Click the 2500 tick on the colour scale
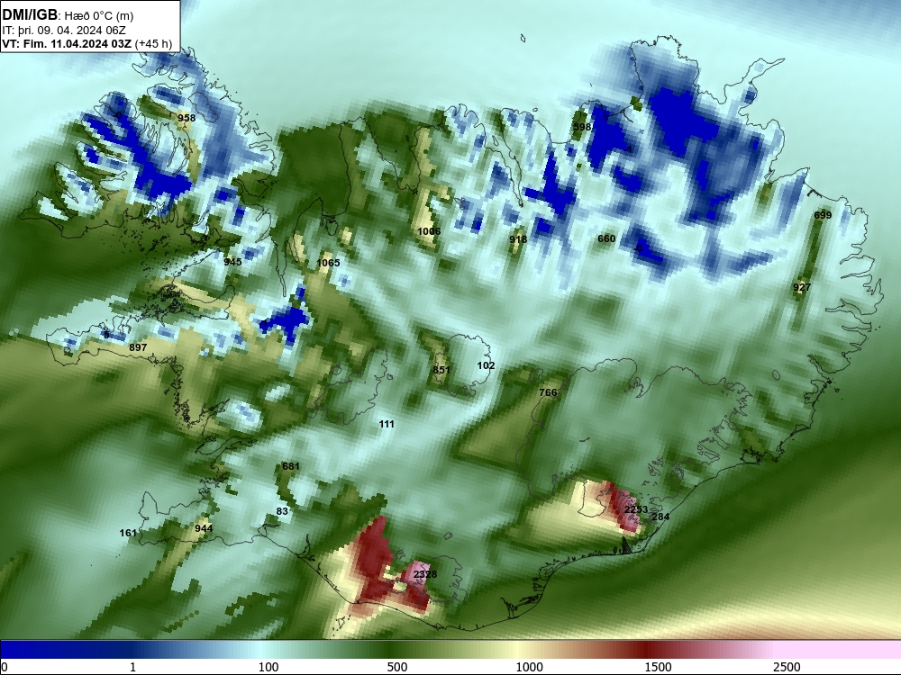The height and width of the screenshot is (675, 901). 787,667
